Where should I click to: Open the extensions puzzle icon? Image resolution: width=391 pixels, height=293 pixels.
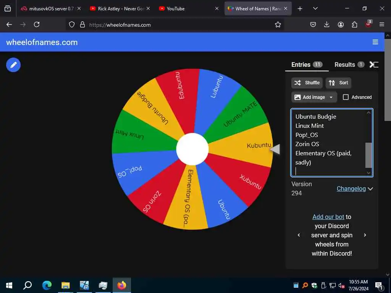[x=354, y=24]
